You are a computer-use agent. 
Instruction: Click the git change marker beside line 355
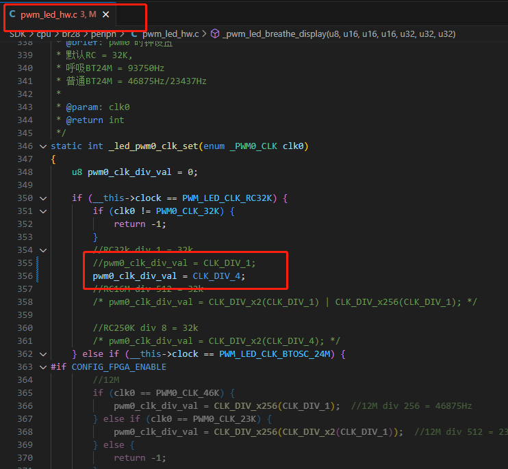click(x=38, y=263)
